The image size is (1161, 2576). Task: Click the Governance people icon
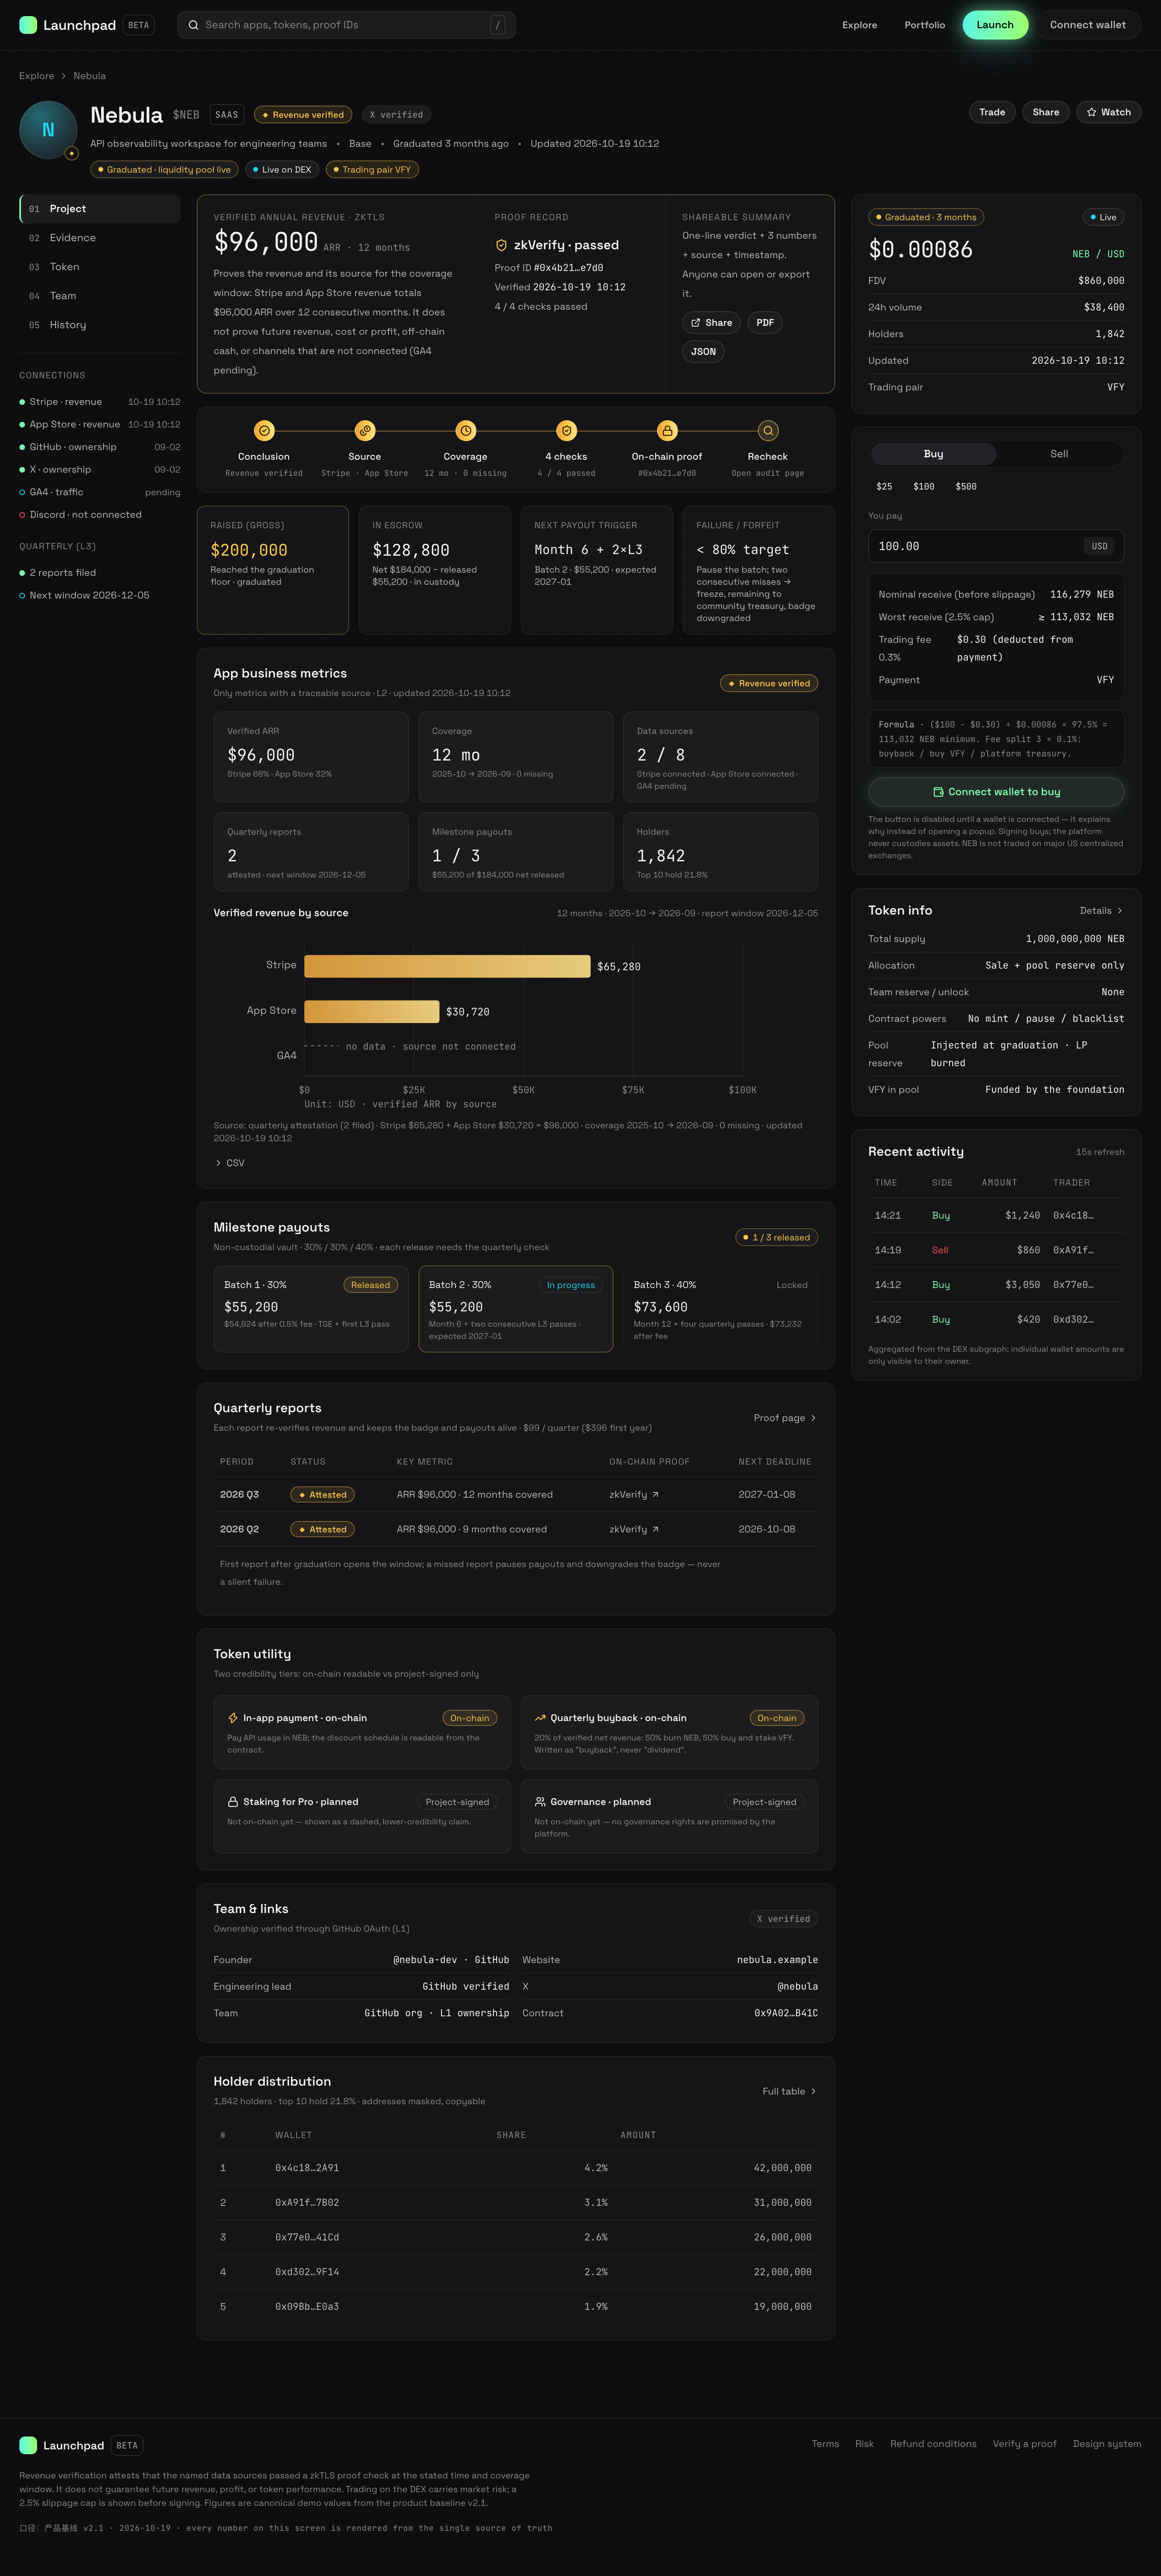click(540, 1802)
